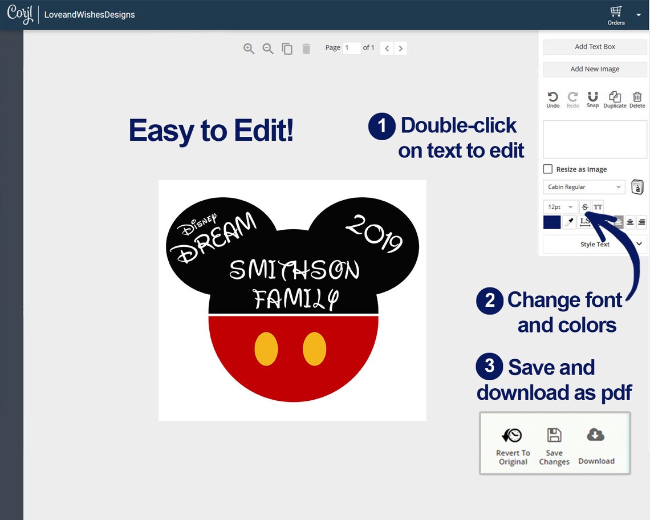
Task: Zoom in on the design canvas
Action: pyautogui.click(x=249, y=48)
